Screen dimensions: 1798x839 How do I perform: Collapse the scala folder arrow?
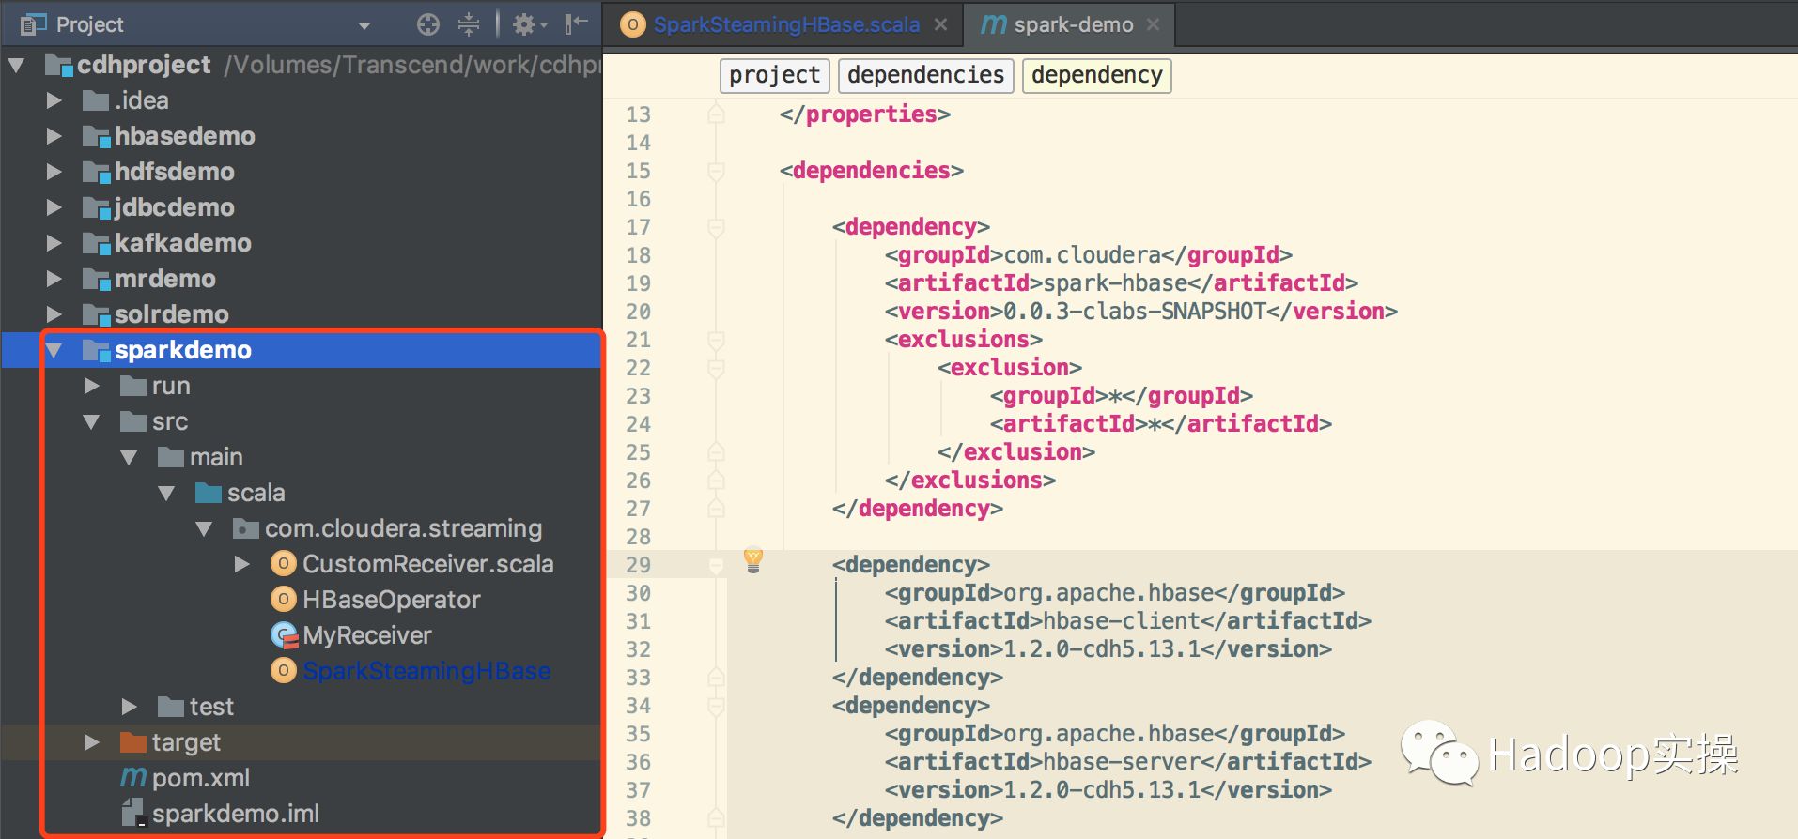(x=167, y=493)
